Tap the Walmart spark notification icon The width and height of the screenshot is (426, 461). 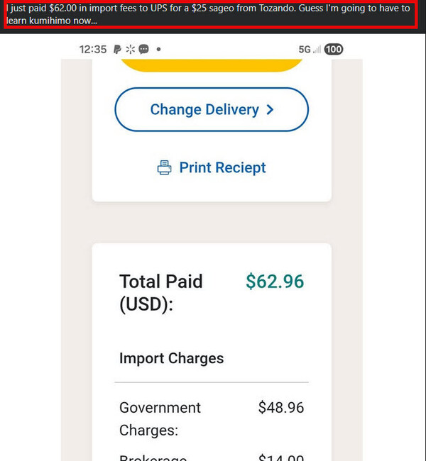pyautogui.click(x=130, y=50)
